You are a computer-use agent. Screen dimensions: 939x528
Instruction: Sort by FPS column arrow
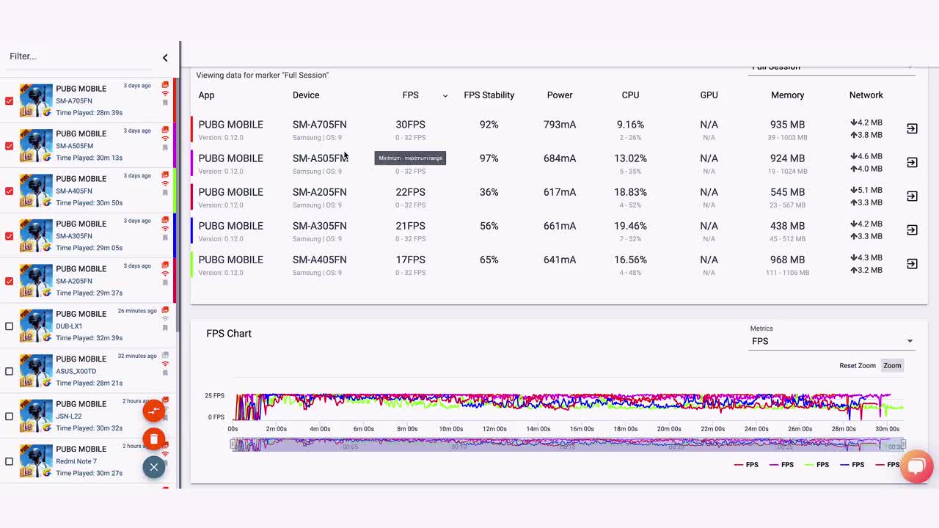pyautogui.click(x=445, y=96)
